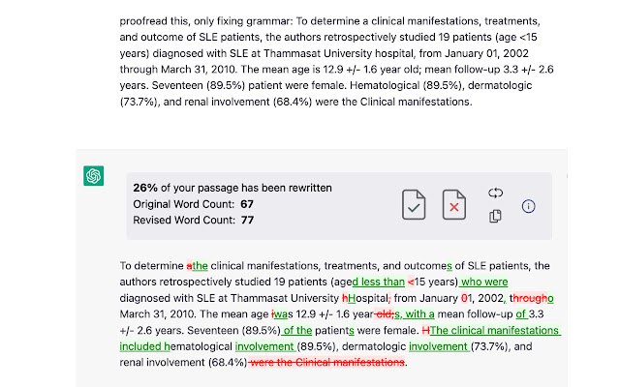Click the "26%" rewritten percentage text
620x387 pixels.
(145, 187)
